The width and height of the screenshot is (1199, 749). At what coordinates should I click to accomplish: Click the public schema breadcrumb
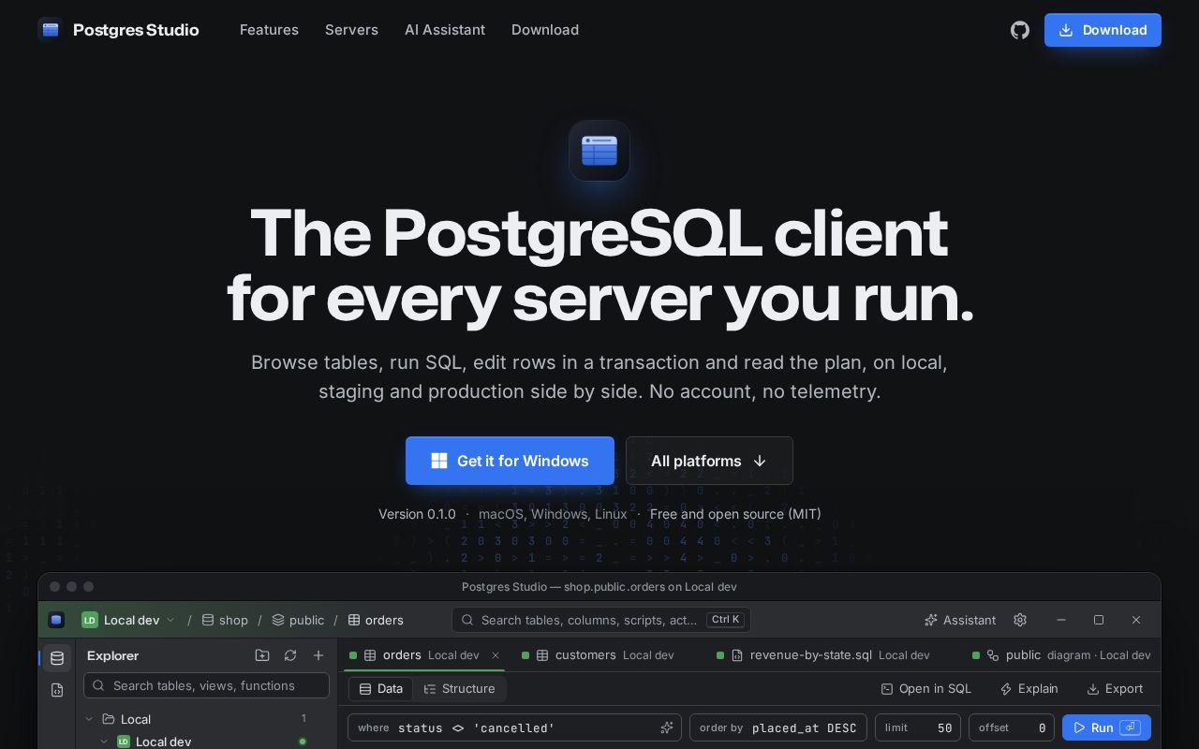pos(298,620)
